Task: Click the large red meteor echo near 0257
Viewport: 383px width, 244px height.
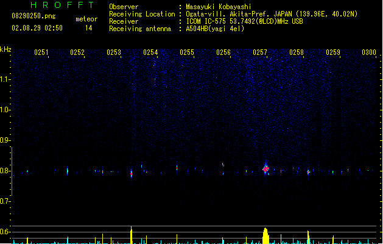Action: (x=265, y=169)
